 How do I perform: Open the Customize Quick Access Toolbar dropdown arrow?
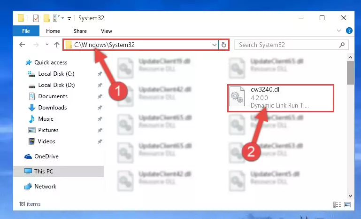click(69, 18)
